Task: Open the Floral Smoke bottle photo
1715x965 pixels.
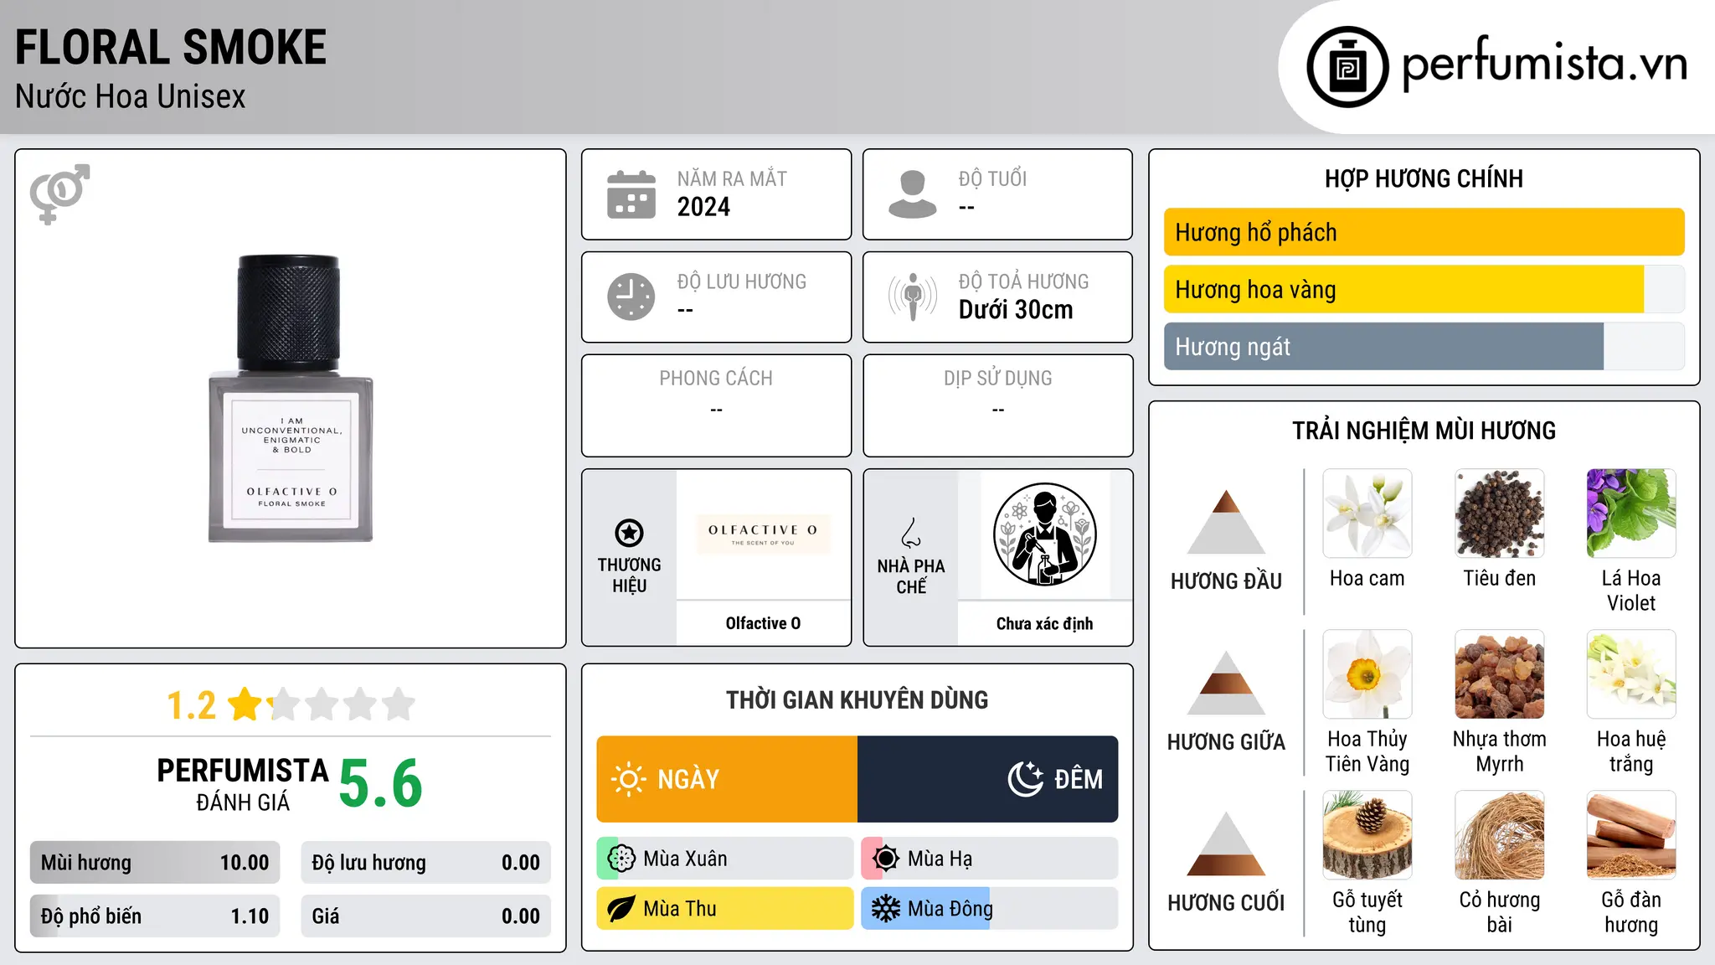Action: click(291, 399)
